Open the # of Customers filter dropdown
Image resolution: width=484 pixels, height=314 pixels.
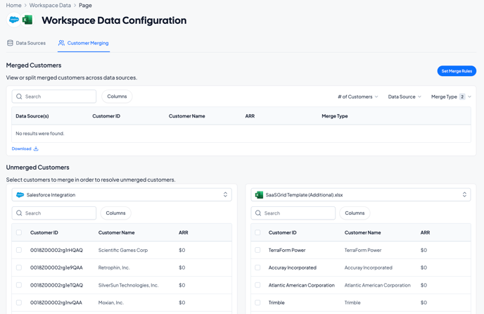coord(357,96)
